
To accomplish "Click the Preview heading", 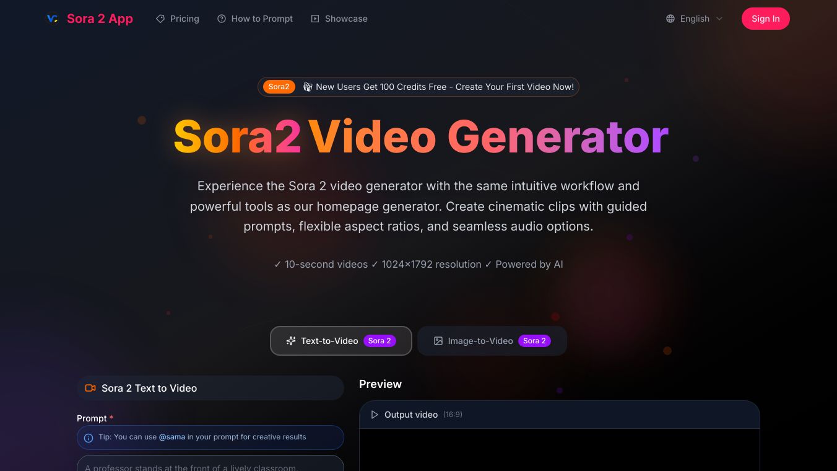I will tap(381, 384).
